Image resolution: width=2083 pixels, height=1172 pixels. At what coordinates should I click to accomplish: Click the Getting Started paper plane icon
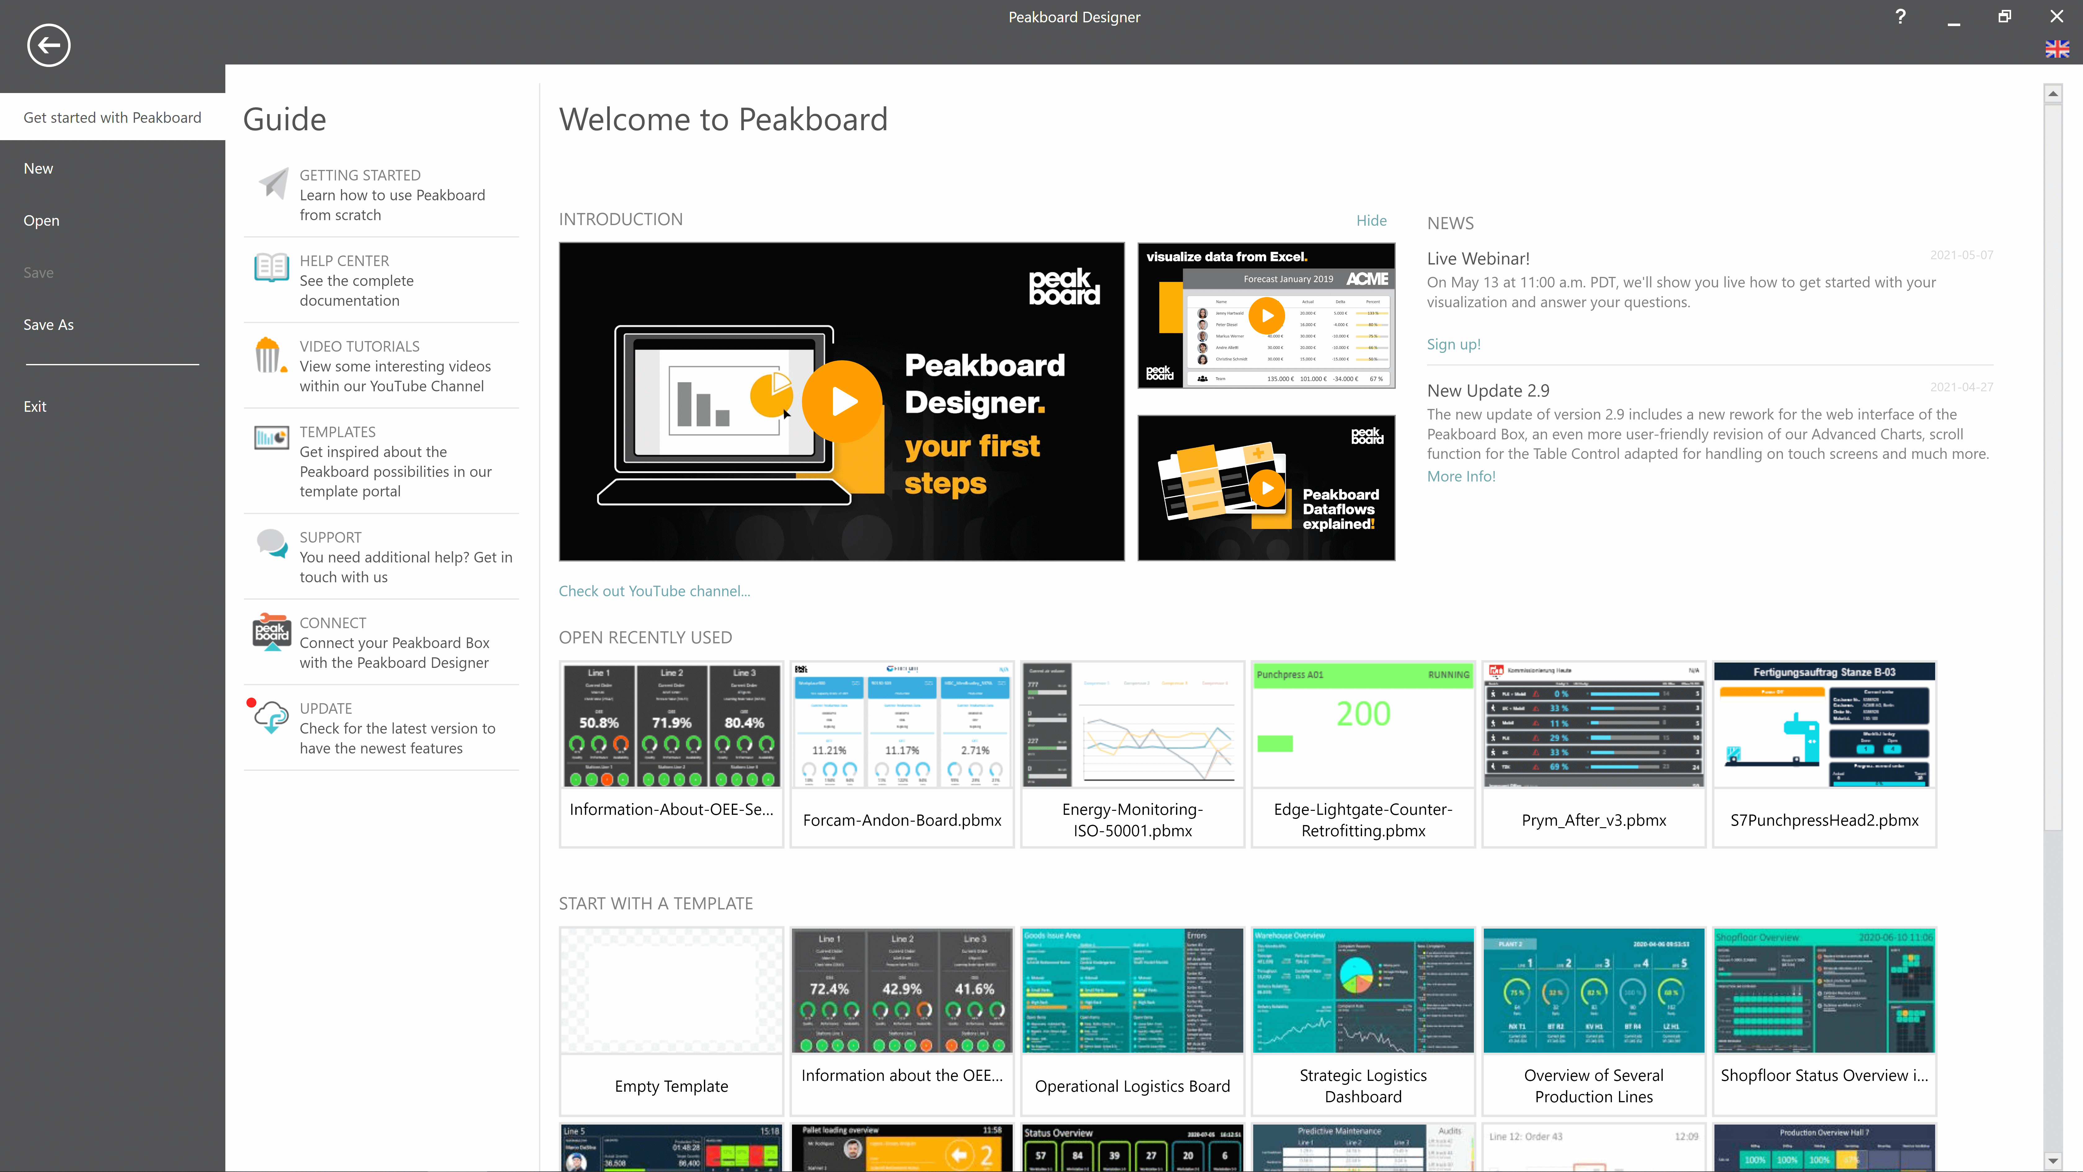(273, 183)
